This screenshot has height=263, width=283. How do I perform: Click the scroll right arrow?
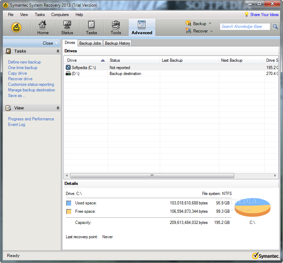point(275,176)
